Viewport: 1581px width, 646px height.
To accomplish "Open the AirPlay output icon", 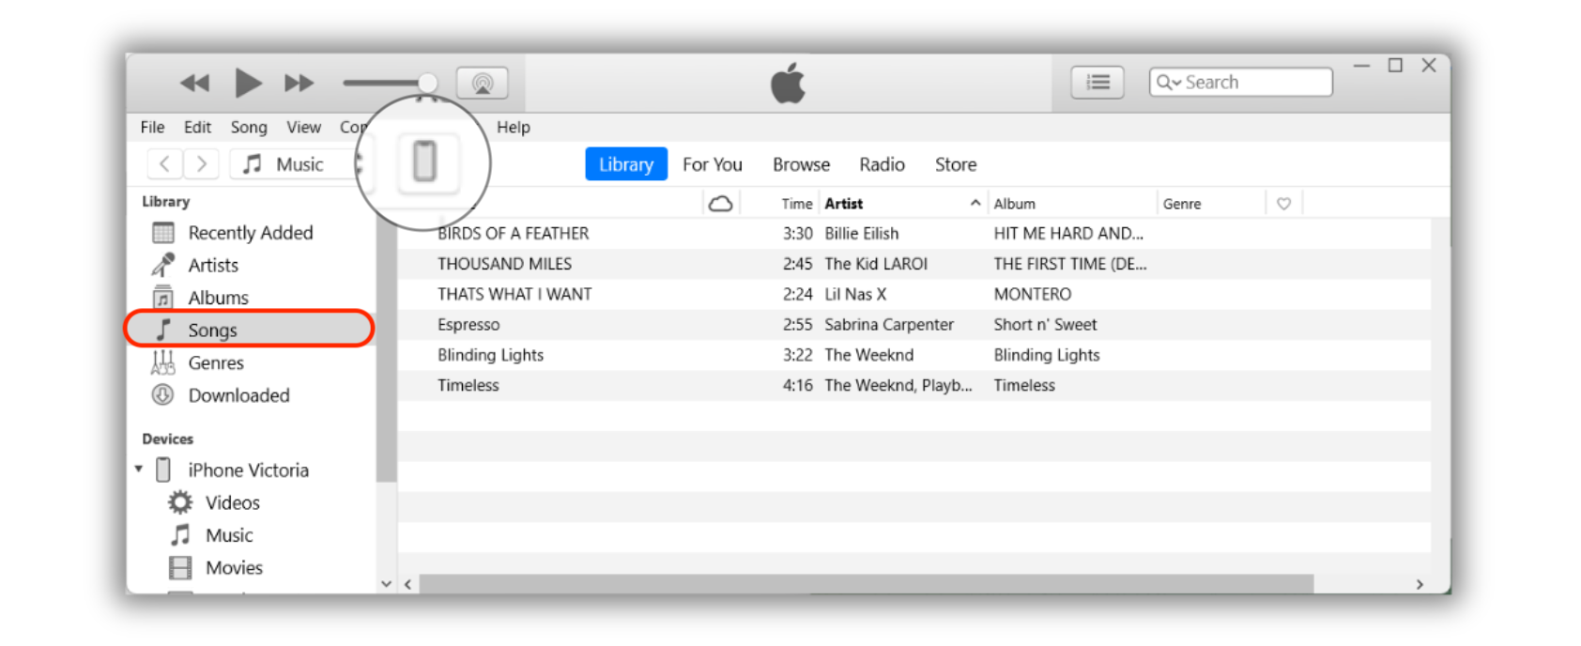I will tap(483, 83).
